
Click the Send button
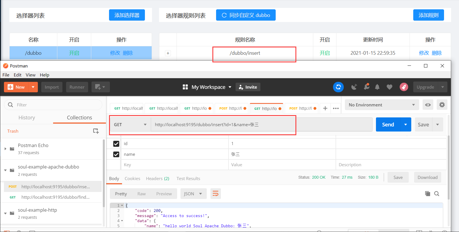click(x=388, y=124)
